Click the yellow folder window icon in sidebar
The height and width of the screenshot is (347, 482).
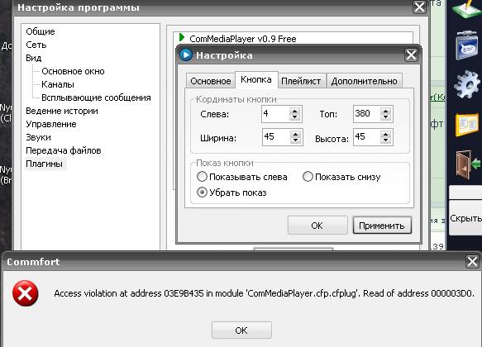click(x=467, y=125)
